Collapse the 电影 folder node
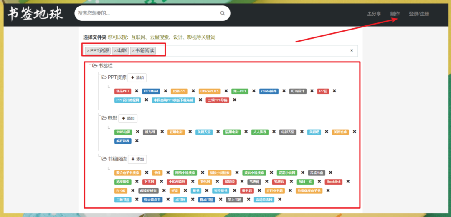Image resolution: width=451 pixels, height=217 pixels. coord(104,118)
